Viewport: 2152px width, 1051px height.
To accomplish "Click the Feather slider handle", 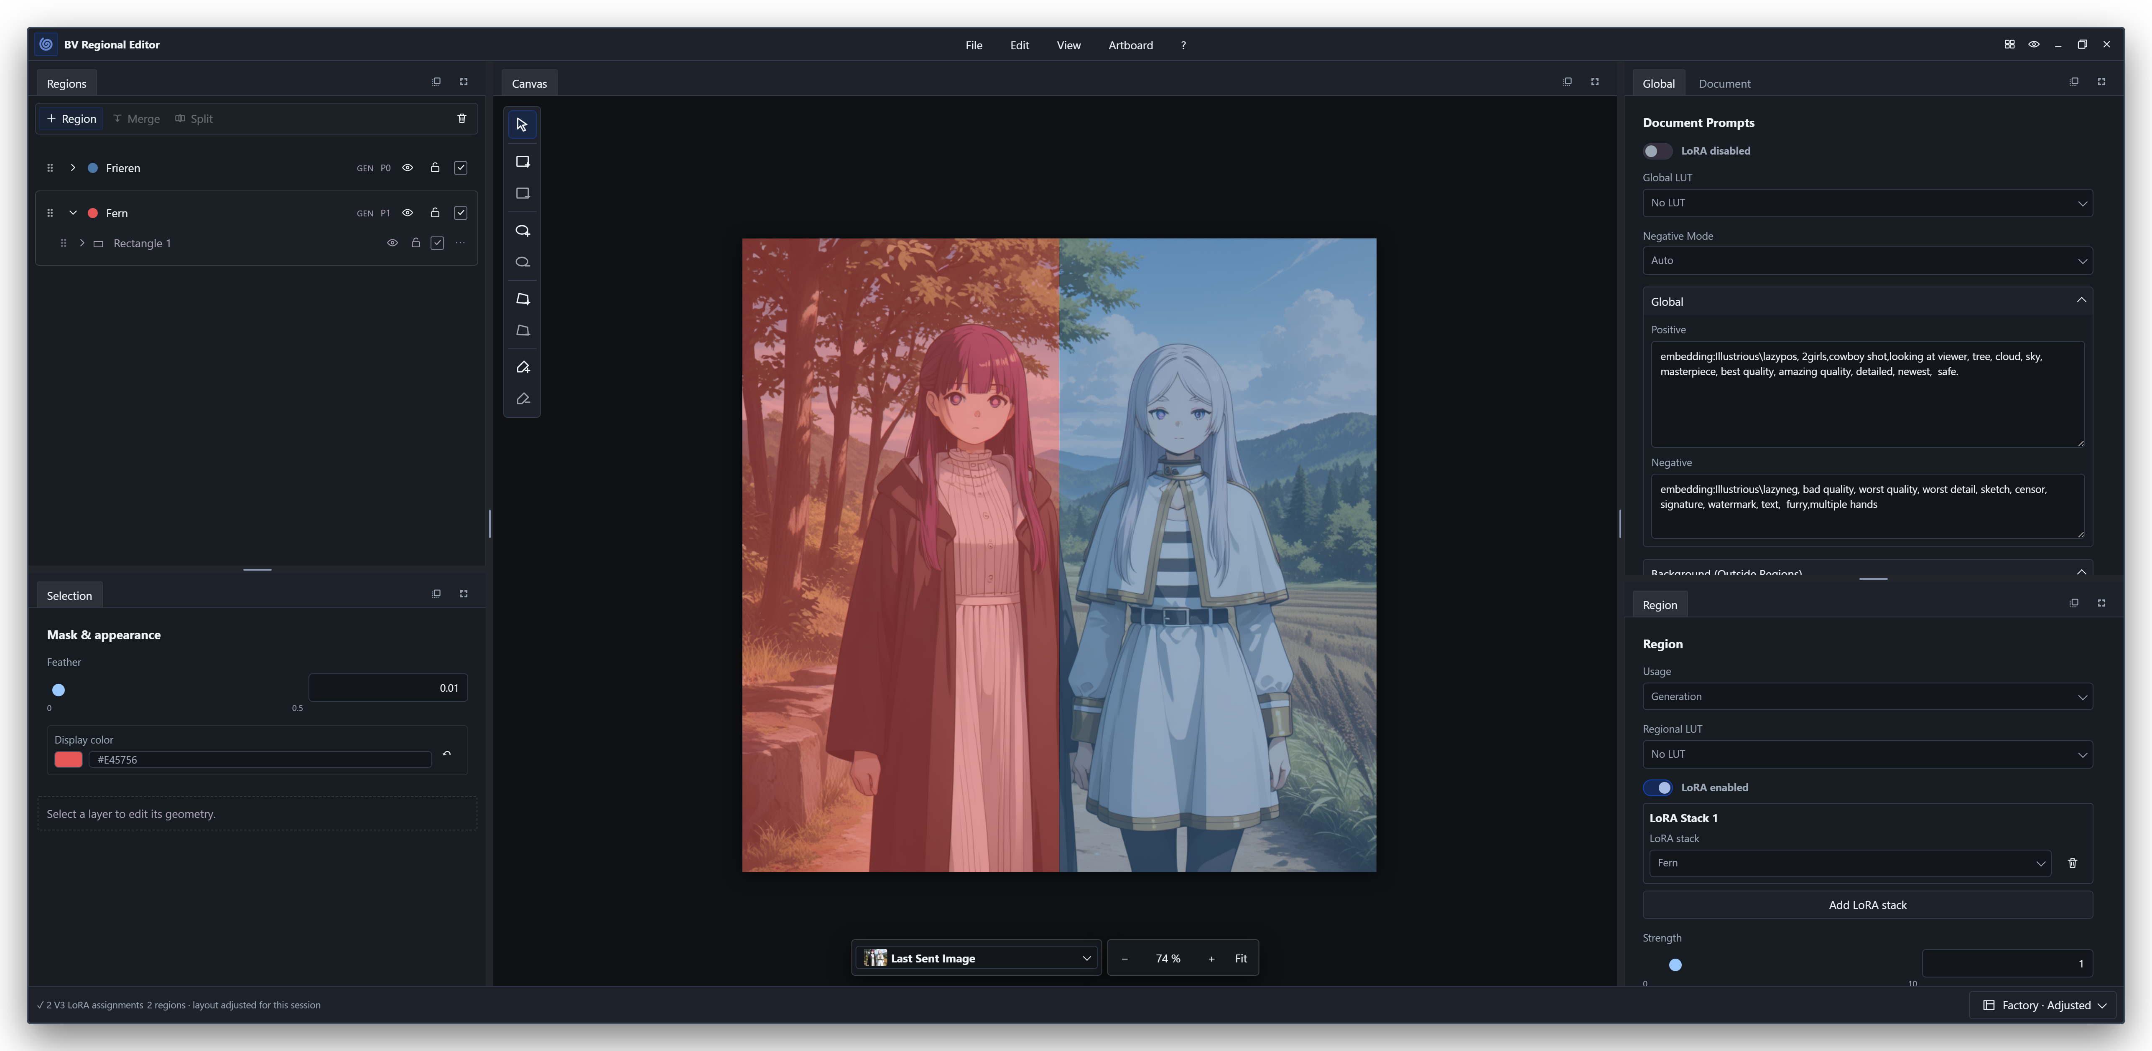I will point(59,690).
